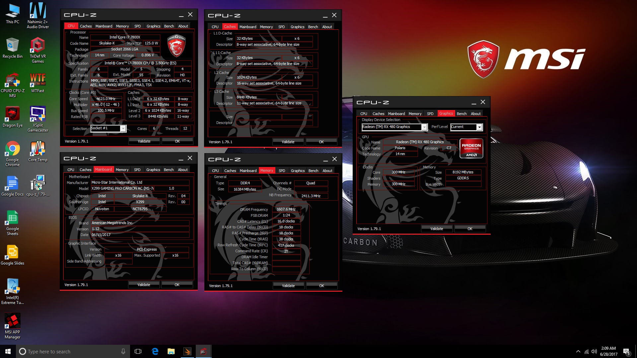The width and height of the screenshot is (637, 358).
Task: Open TriDef VR Games desktop icon
Action: point(37,45)
